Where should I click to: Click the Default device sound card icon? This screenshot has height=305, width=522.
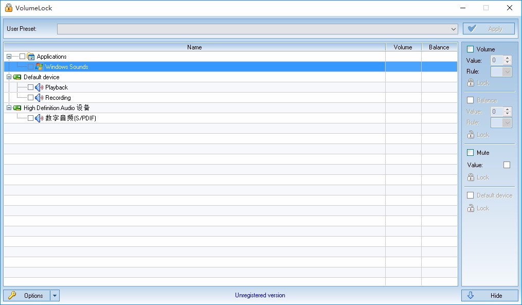(x=17, y=77)
